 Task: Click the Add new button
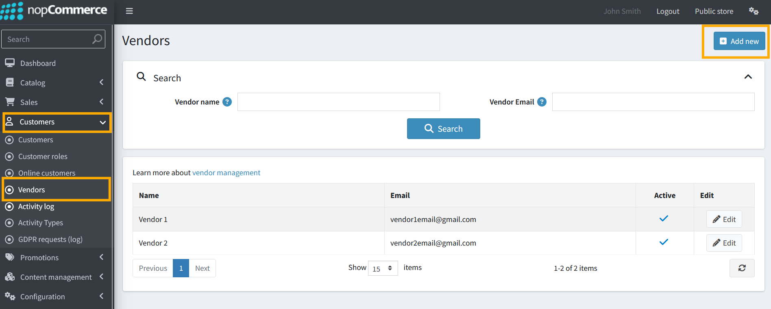pos(739,41)
